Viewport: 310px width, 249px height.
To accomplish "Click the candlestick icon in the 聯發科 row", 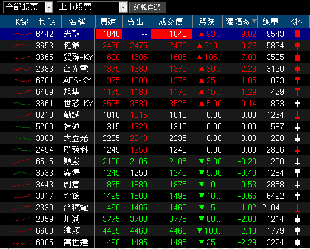I will [297, 150].
